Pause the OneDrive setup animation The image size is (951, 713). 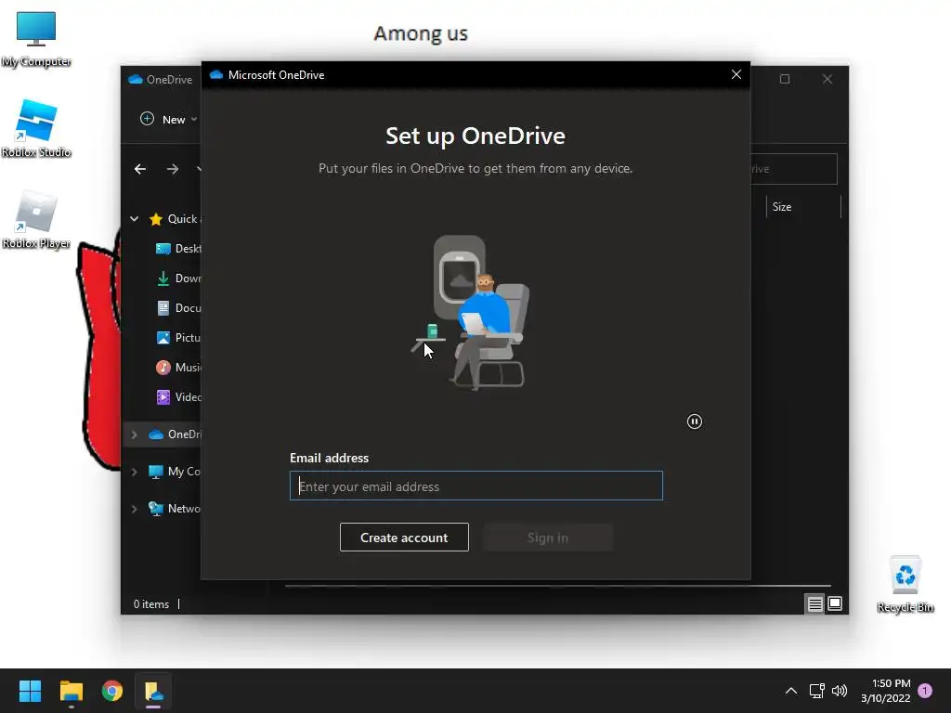point(695,421)
